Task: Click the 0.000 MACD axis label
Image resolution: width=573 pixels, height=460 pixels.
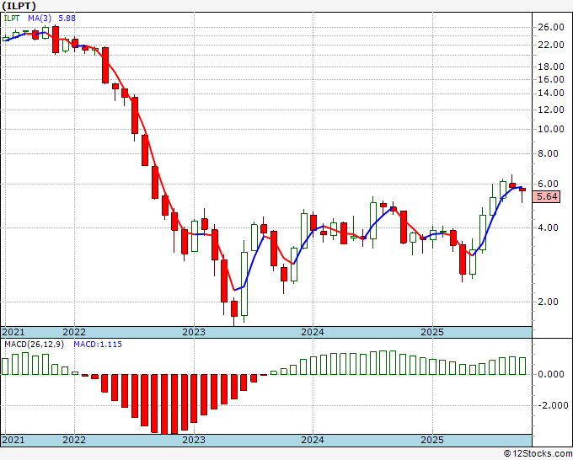Action: point(551,375)
